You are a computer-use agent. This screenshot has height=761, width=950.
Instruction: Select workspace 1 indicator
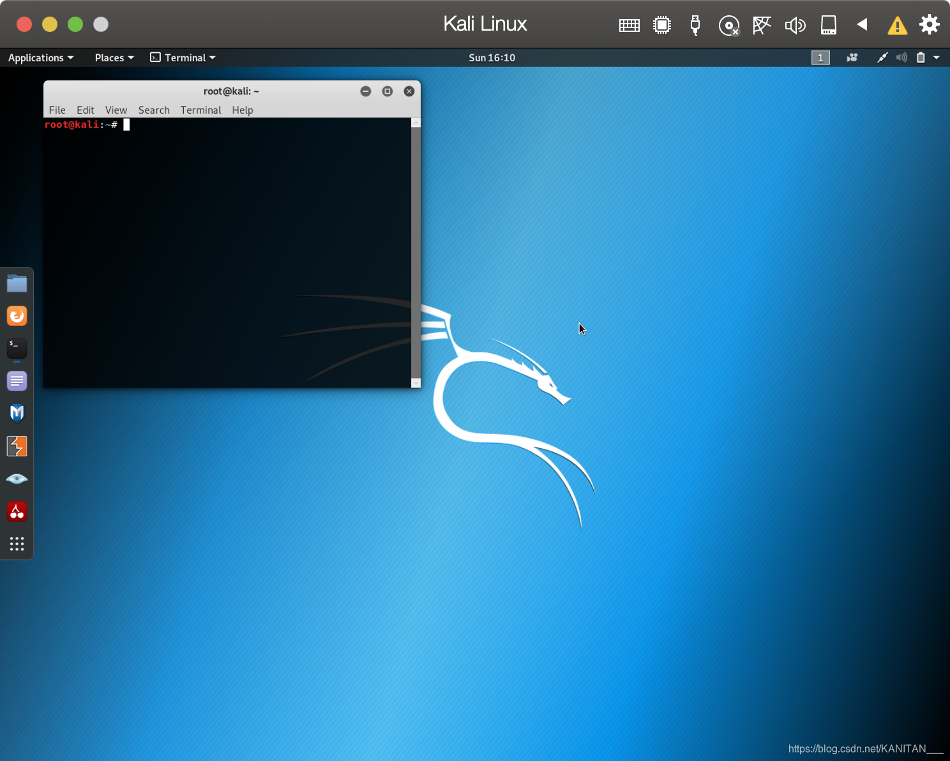pos(820,57)
